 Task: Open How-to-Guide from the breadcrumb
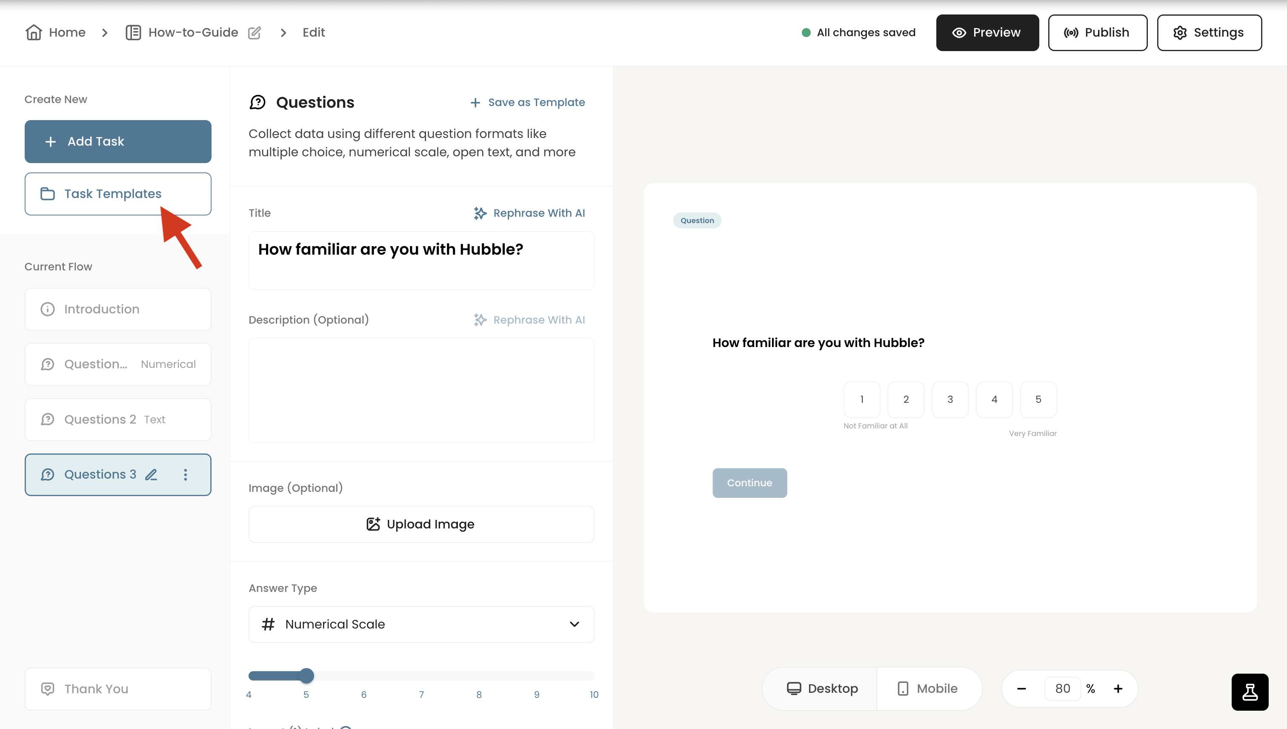pos(193,32)
